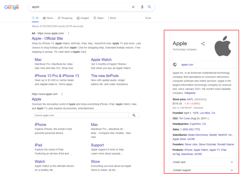The image size is (244, 174).
Task: Switch to the News tab
Action: click(48, 18)
